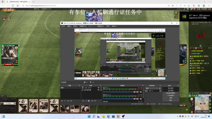The image size is (212, 119).
Task: Click browser refresh button
Action: [x=13, y=6]
